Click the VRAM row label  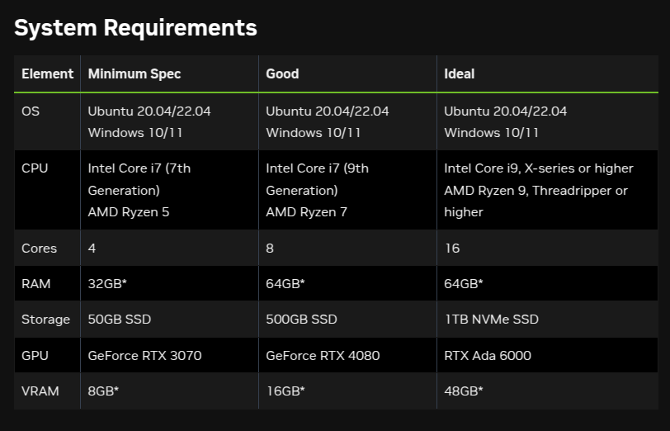click(x=40, y=391)
